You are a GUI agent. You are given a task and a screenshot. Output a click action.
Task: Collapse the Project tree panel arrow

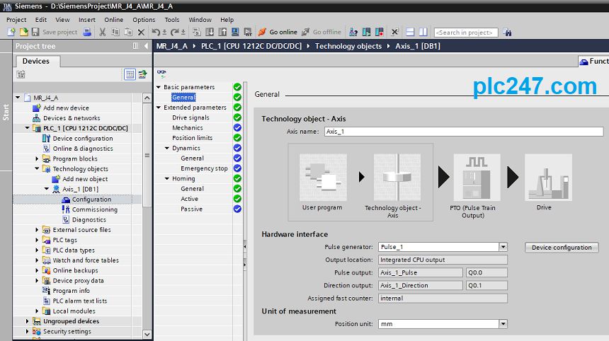pos(146,46)
